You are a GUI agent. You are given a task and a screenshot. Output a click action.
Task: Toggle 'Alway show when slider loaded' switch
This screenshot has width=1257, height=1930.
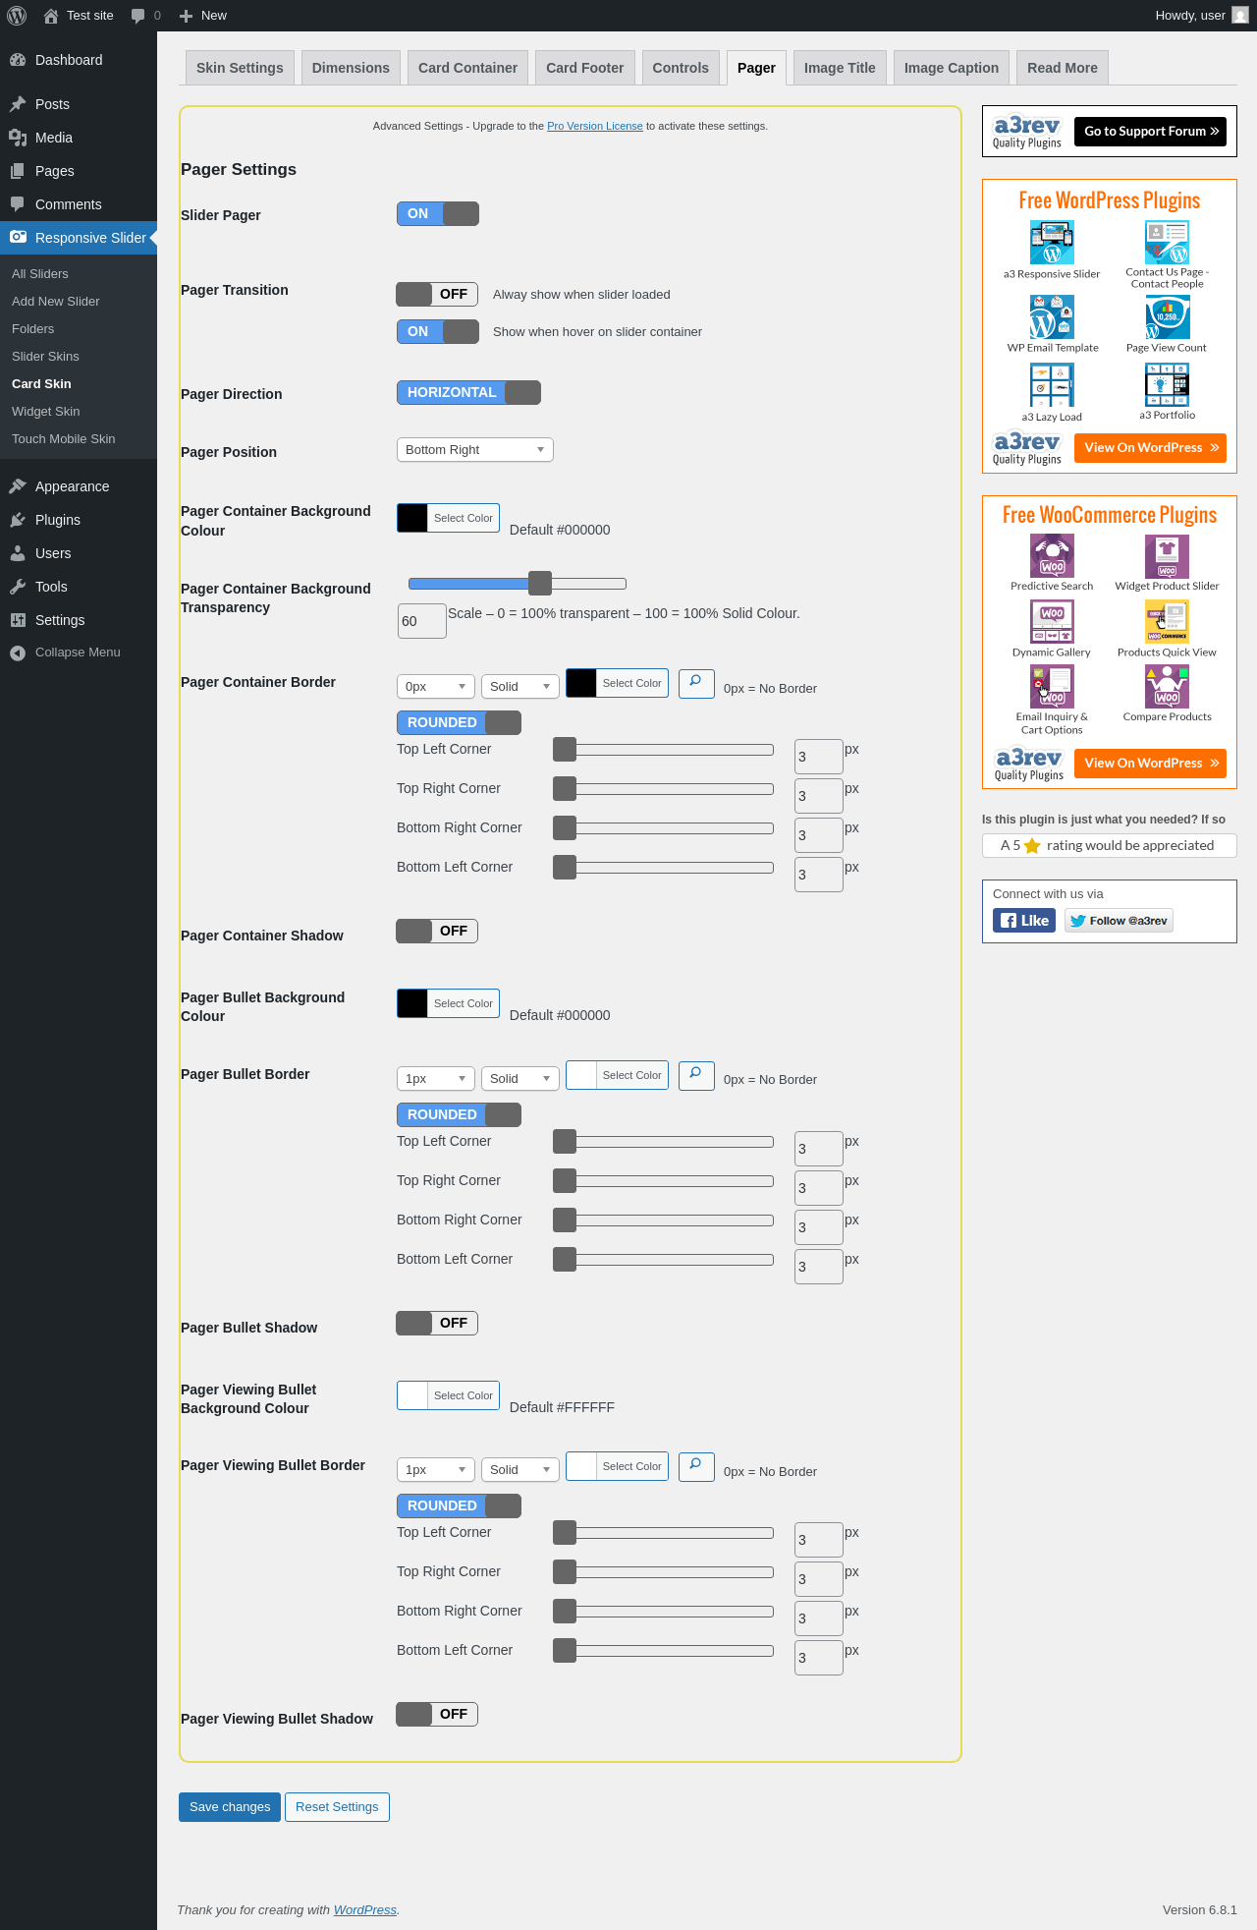point(437,294)
